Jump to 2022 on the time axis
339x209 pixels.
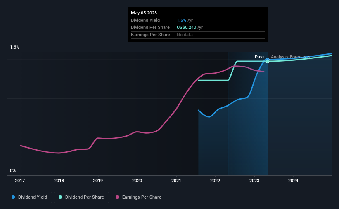coord(215,181)
